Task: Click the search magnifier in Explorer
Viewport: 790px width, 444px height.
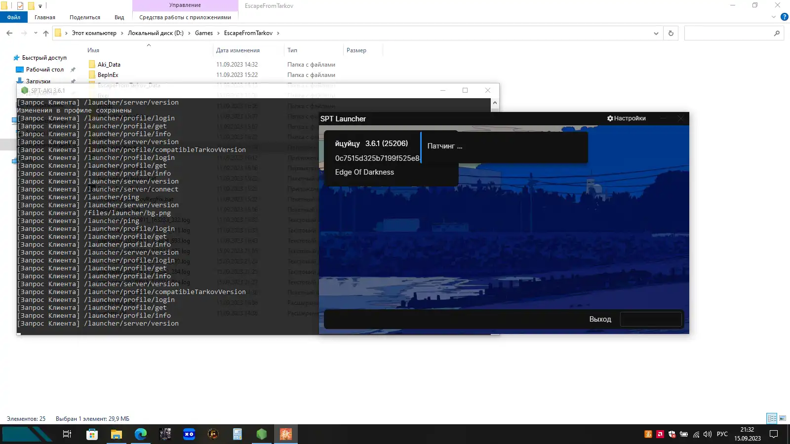Action: tap(777, 33)
